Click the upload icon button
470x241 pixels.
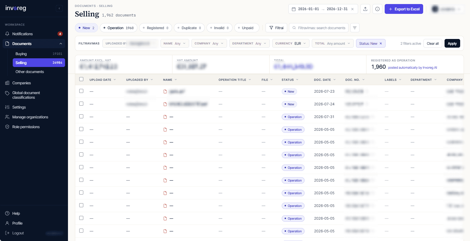(365, 9)
